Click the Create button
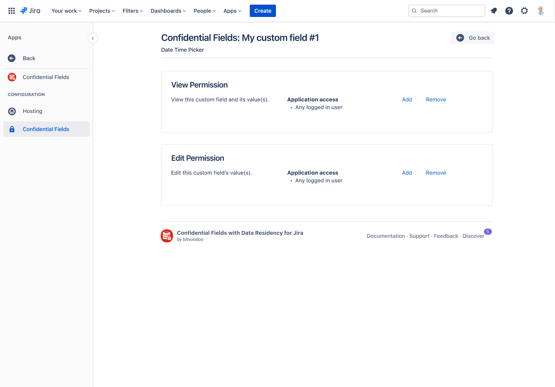Screen dimensions: 555x387 point(262,10)
